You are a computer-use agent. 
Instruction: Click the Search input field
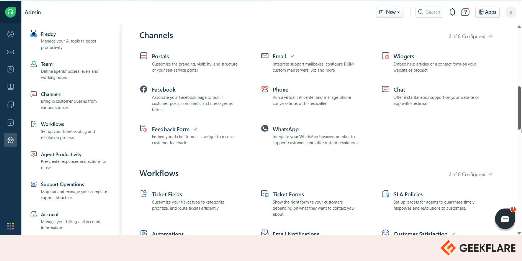429,12
